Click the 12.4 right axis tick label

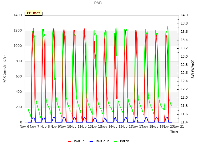[184, 81]
